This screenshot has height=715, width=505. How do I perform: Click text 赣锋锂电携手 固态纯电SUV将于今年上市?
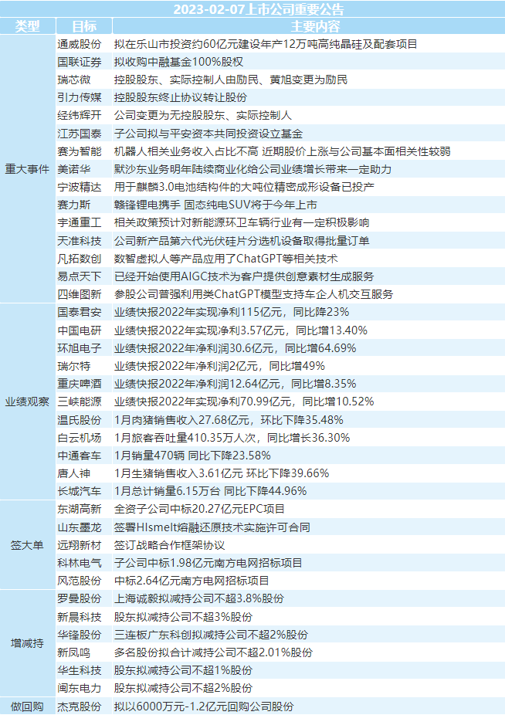tap(215, 205)
